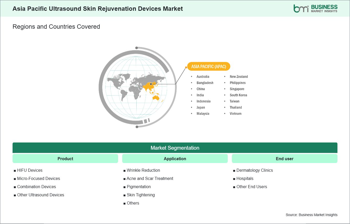
Task: Click Thailand in the country list
Action: [236, 107]
